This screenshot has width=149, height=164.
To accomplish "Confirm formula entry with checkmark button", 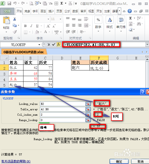I will click(54, 45).
